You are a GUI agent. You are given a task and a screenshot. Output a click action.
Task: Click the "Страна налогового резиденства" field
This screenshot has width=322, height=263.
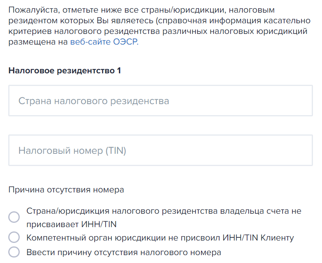tap(160, 101)
